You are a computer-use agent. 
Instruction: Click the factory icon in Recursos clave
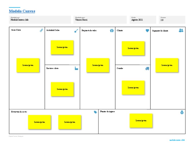76,68
